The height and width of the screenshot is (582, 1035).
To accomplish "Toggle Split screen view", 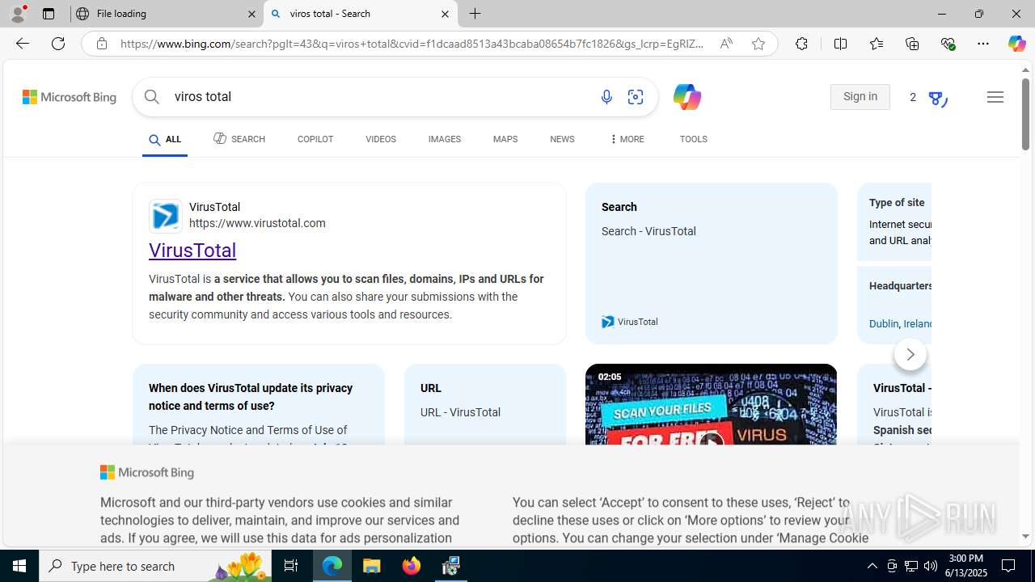I will [840, 44].
